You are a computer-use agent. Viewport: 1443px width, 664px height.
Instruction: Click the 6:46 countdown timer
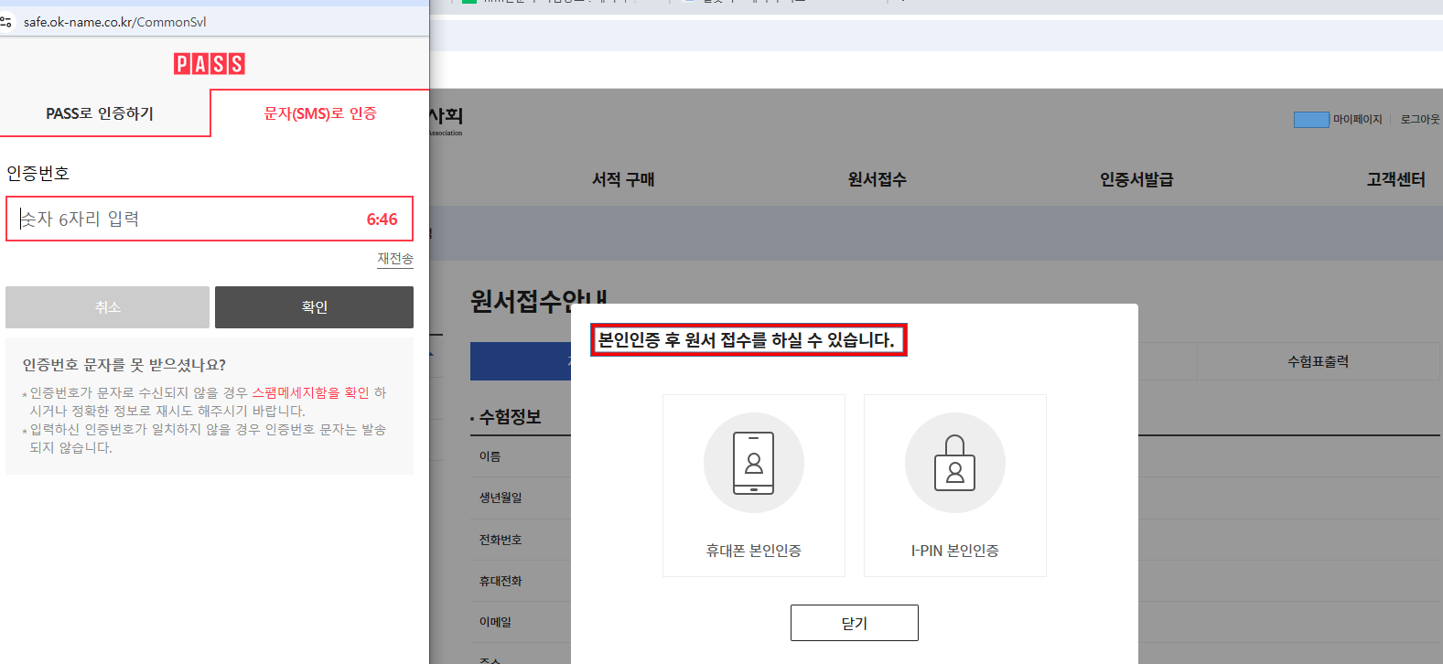tap(382, 220)
